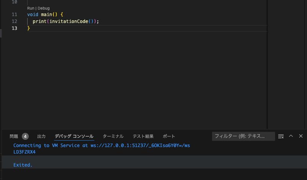Click line number 12 in the gutter
The image size is (307, 180).
tap(14, 21)
